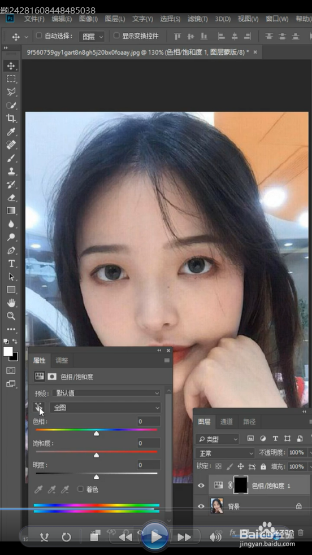The height and width of the screenshot is (555, 312).
Task: Select the Polygonal Lasso tool
Action: click(11, 92)
